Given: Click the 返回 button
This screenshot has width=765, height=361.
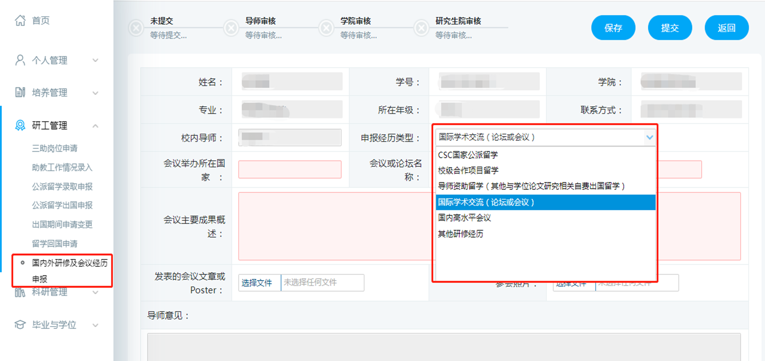Looking at the screenshot, I should pos(726,28).
